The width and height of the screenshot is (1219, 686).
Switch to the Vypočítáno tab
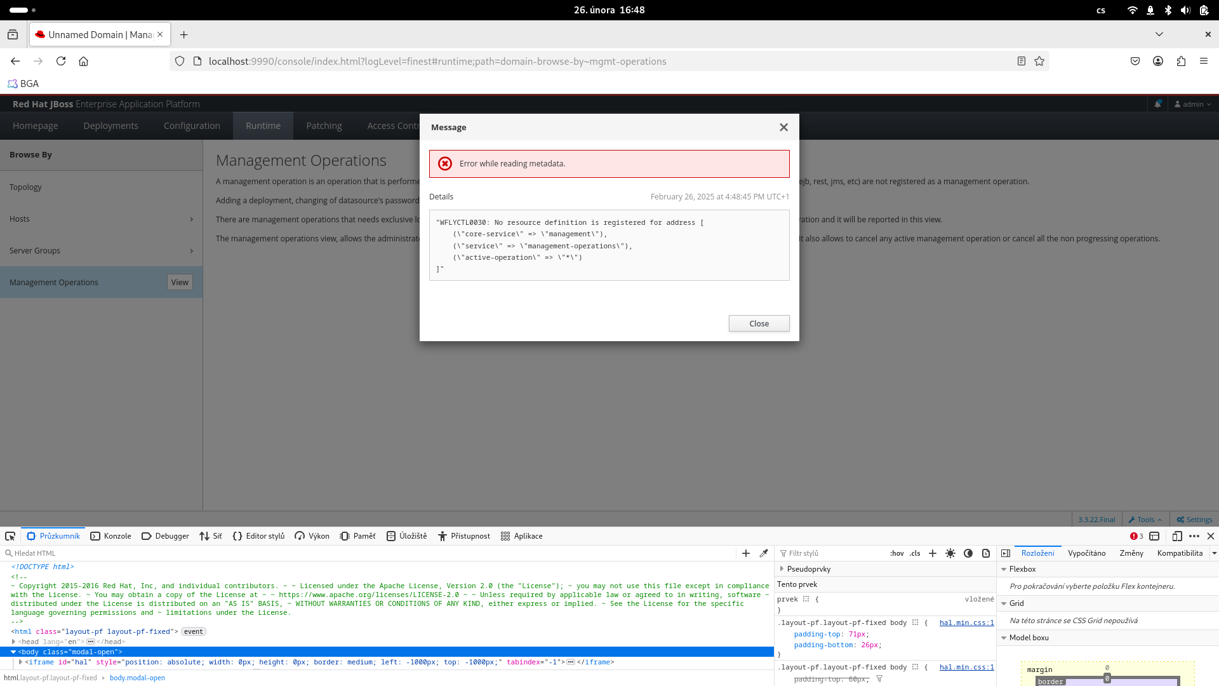(1086, 553)
